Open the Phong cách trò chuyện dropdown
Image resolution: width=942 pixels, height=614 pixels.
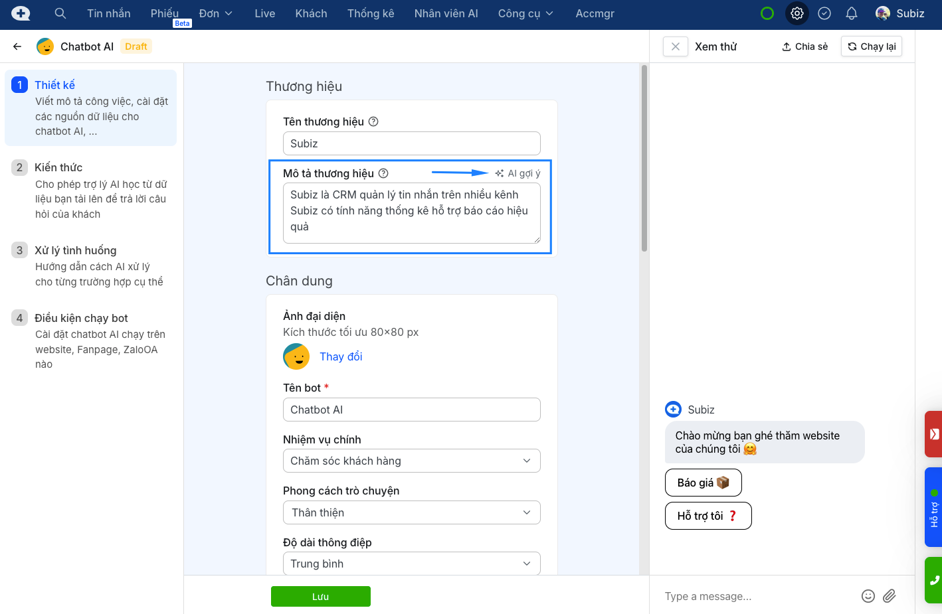click(411, 512)
